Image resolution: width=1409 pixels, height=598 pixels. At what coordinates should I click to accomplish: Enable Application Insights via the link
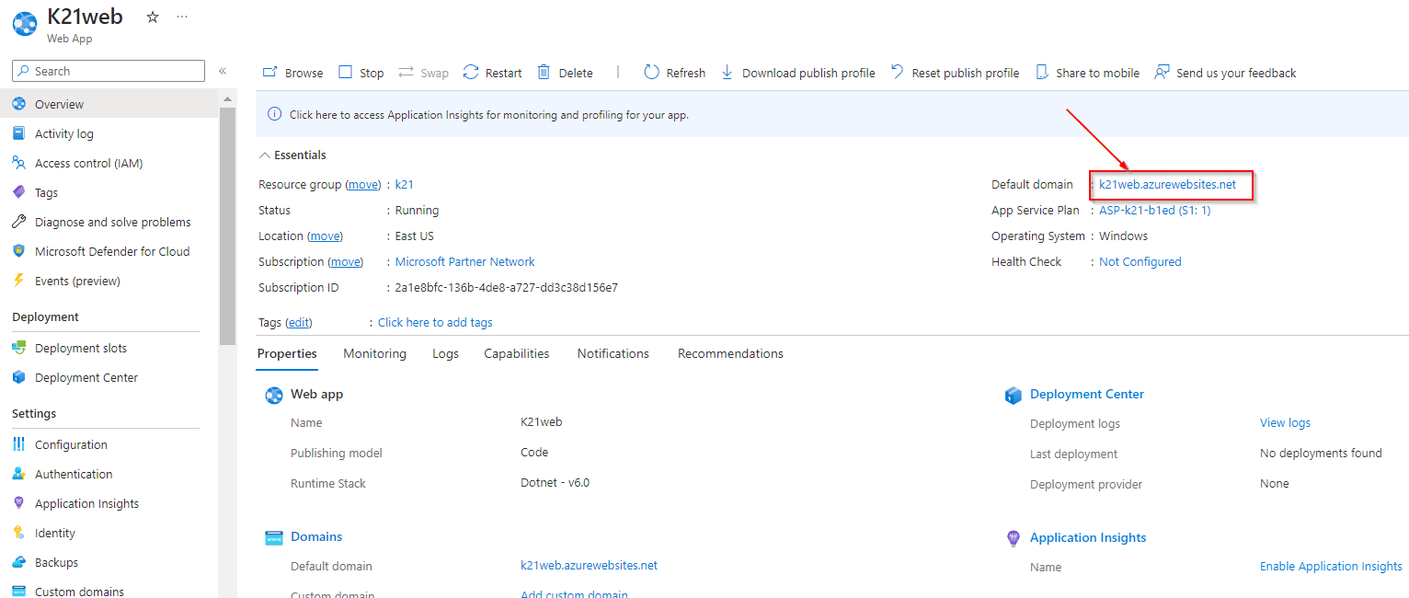tap(1330, 566)
